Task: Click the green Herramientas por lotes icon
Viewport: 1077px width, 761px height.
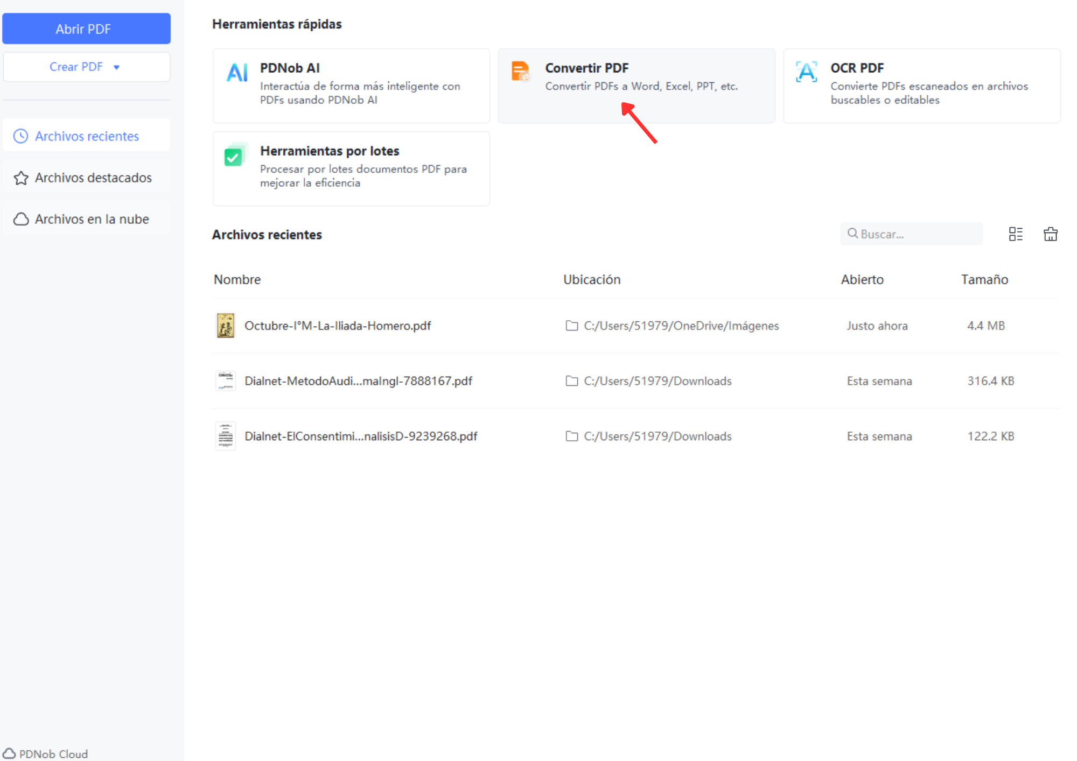Action: click(x=235, y=155)
